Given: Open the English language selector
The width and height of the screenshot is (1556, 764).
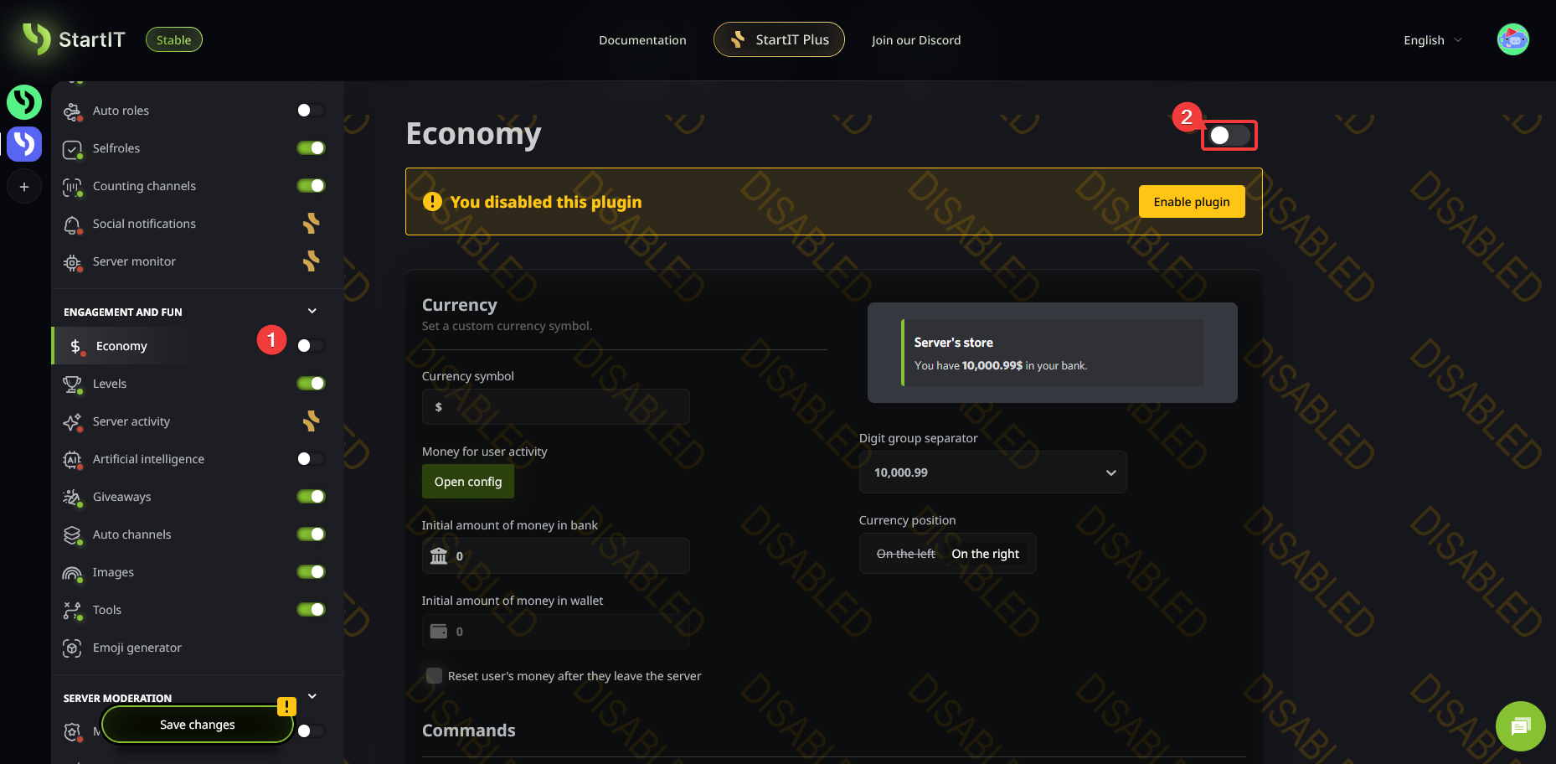Looking at the screenshot, I should [1432, 40].
